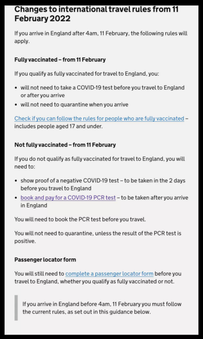203x339 pixels.
Task: Click the 'Passenger locator form' subheading
Action: point(45,259)
